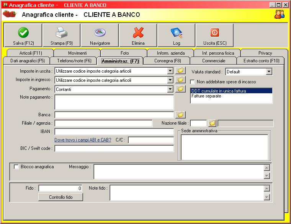The image size is (291, 224).
Task: Expand the Imposte in uscita dropdown
Action: pyautogui.click(x=170, y=71)
